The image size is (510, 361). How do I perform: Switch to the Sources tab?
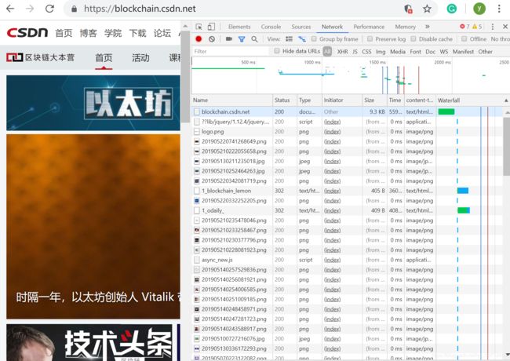[301, 27]
